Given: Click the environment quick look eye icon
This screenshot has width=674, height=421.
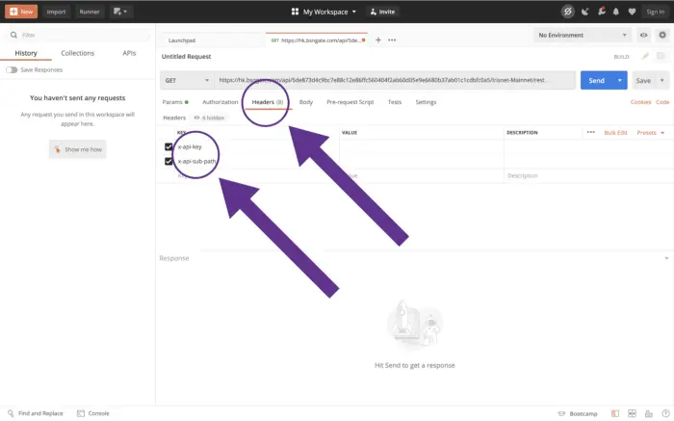Looking at the screenshot, I should tap(643, 35).
